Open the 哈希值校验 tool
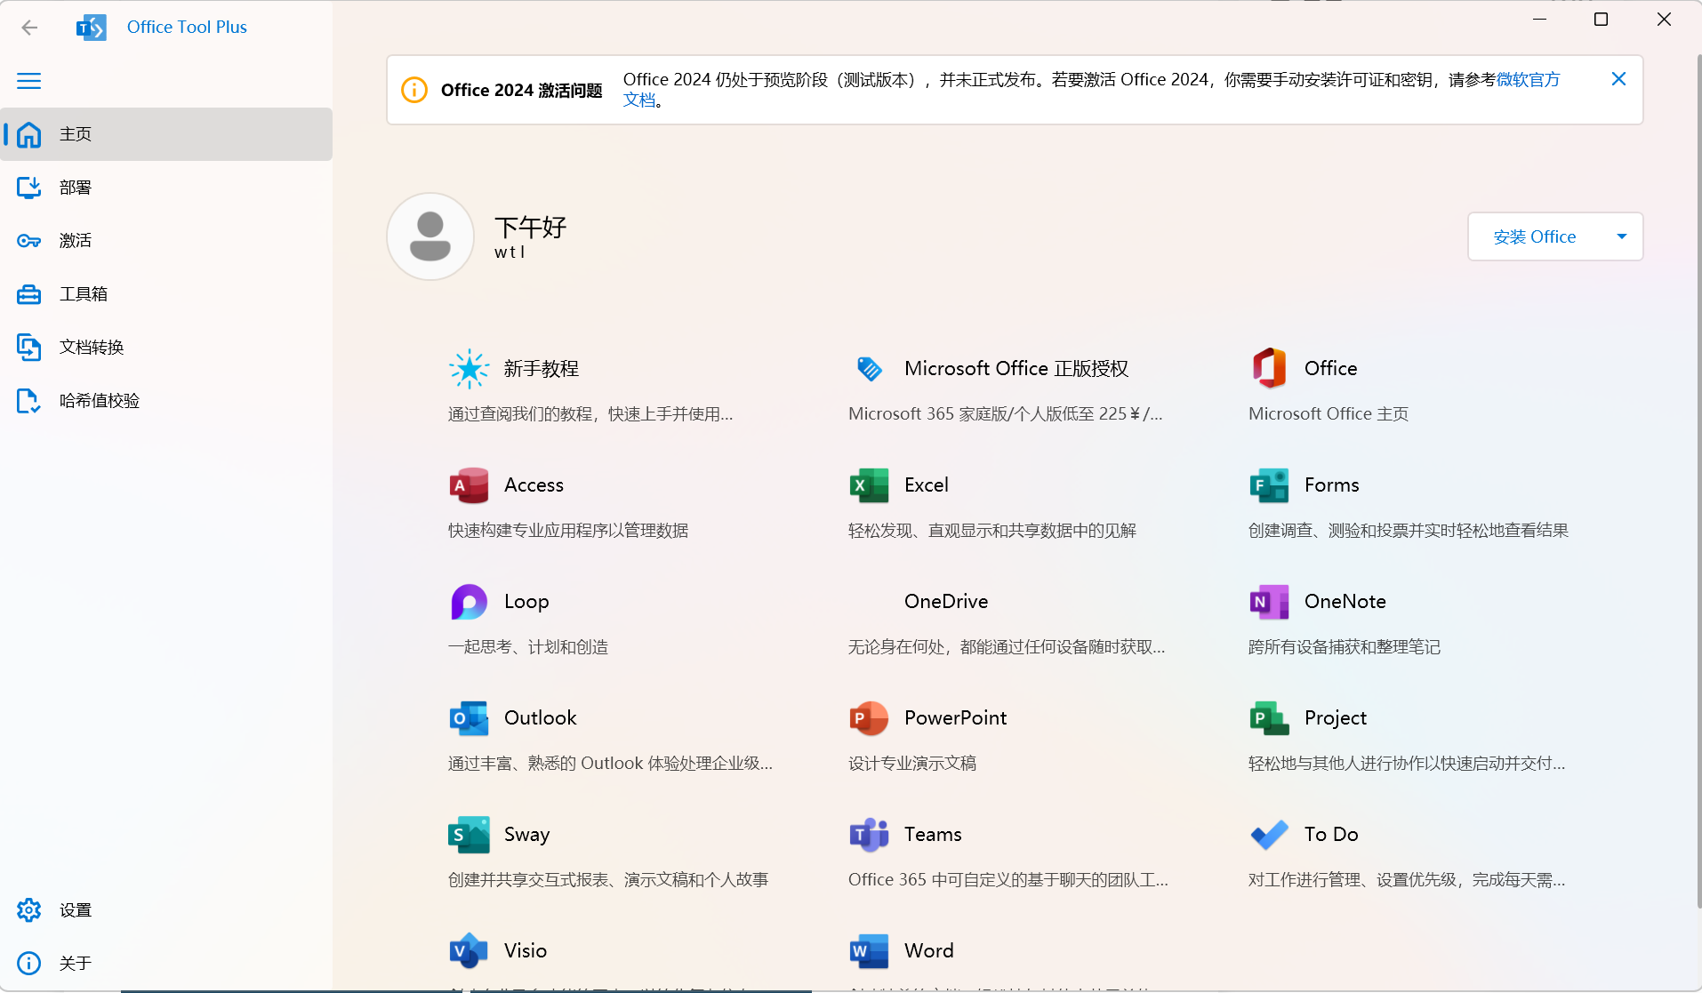The image size is (1702, 993). [x=100, y=400]
